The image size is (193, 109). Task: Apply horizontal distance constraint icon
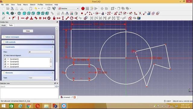[59, 18]
